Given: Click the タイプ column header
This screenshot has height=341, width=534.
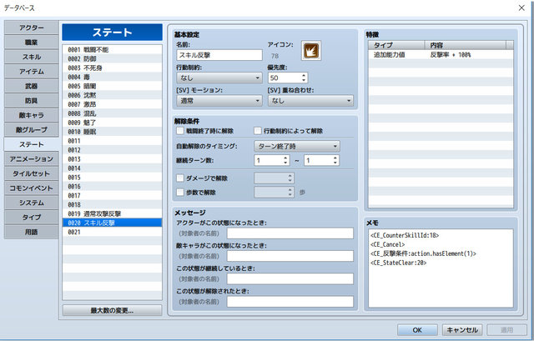Looking at the screenshot, I should [396, 45].
